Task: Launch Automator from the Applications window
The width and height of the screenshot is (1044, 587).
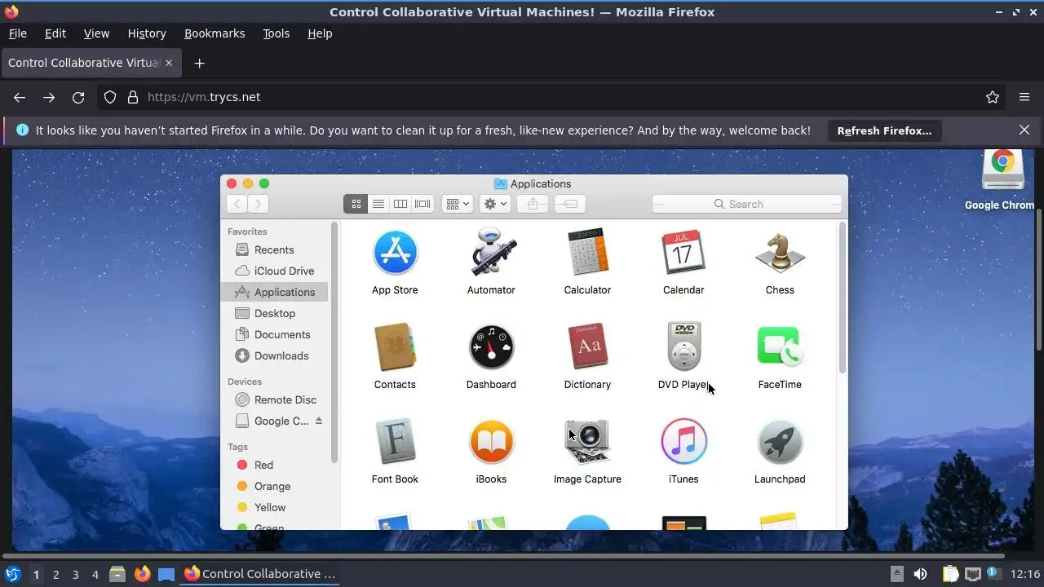Action: click(x=491, y=253)
